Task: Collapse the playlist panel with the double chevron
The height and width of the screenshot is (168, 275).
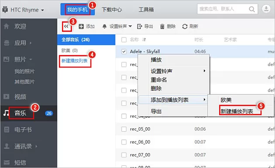Action: coord(66,27)
